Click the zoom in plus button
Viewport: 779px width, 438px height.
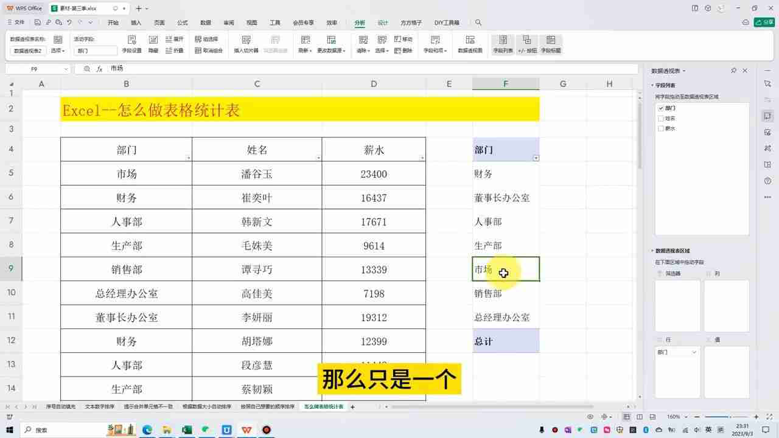click(x=756, y=417)
